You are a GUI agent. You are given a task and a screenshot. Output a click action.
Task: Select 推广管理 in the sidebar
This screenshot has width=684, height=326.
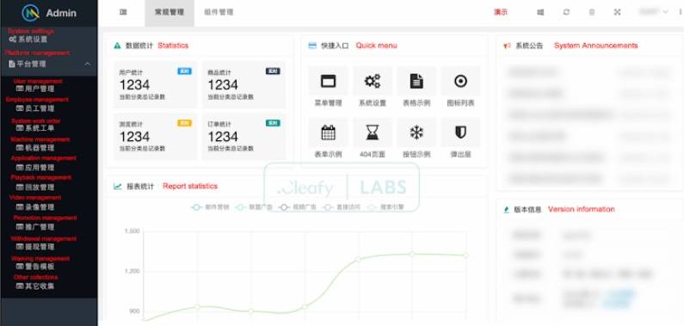(x=35, y=226)
